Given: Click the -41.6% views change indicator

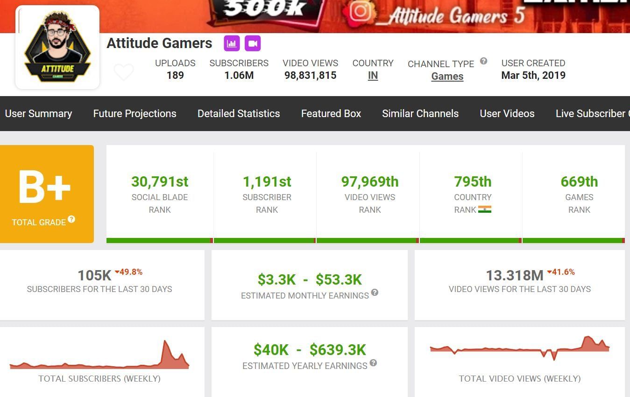Looking at the screenshot, I should (x=561, y=272).
